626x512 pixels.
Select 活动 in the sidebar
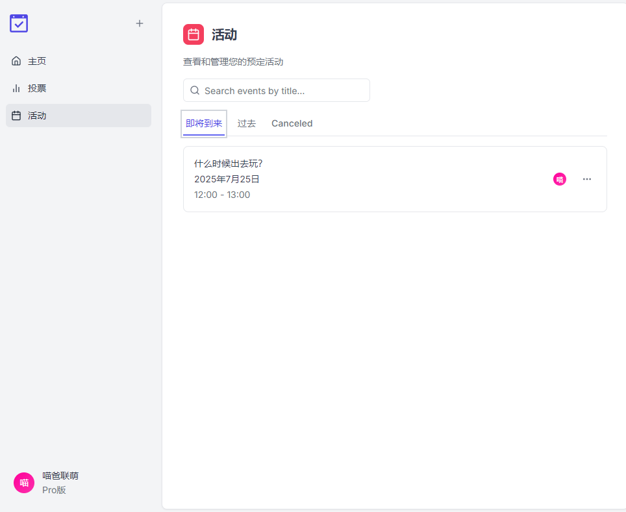coord(78,116)
